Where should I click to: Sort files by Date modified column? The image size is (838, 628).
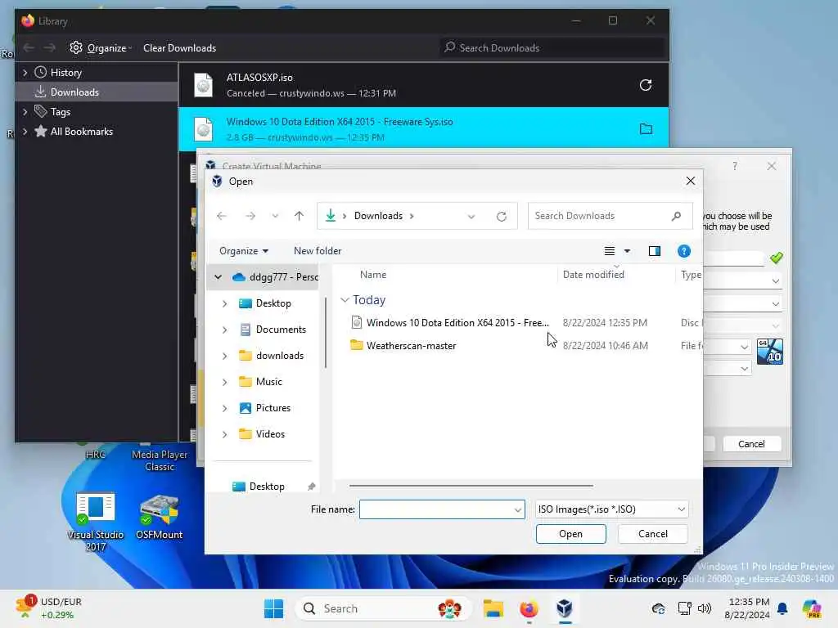[593, 275]
